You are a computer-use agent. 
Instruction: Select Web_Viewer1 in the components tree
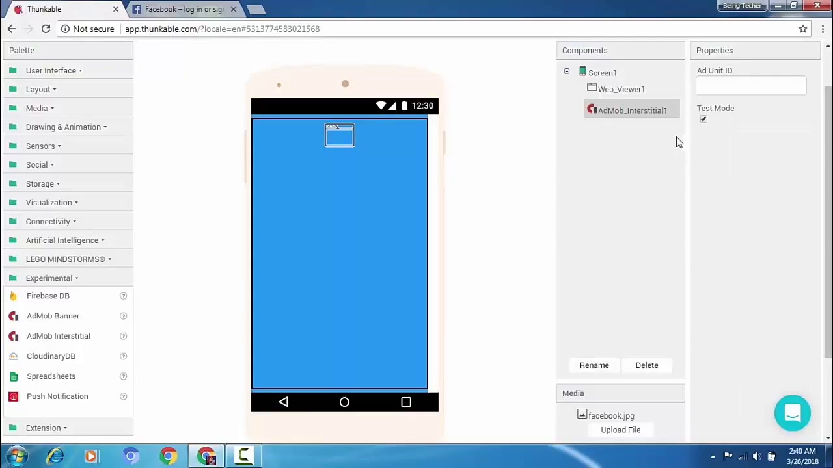(x=621, y=89)
